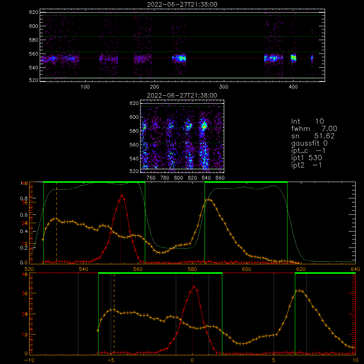Click the red curve peak in the bottom plot
Screen dimensions: 364x364
[x=194, y=287]
